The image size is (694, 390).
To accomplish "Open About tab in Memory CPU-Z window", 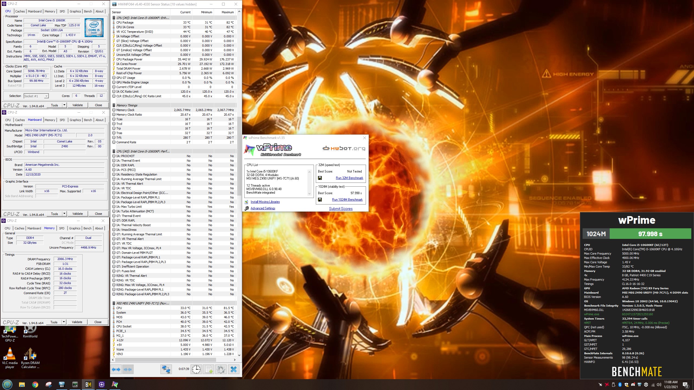I will pos(99,228).
